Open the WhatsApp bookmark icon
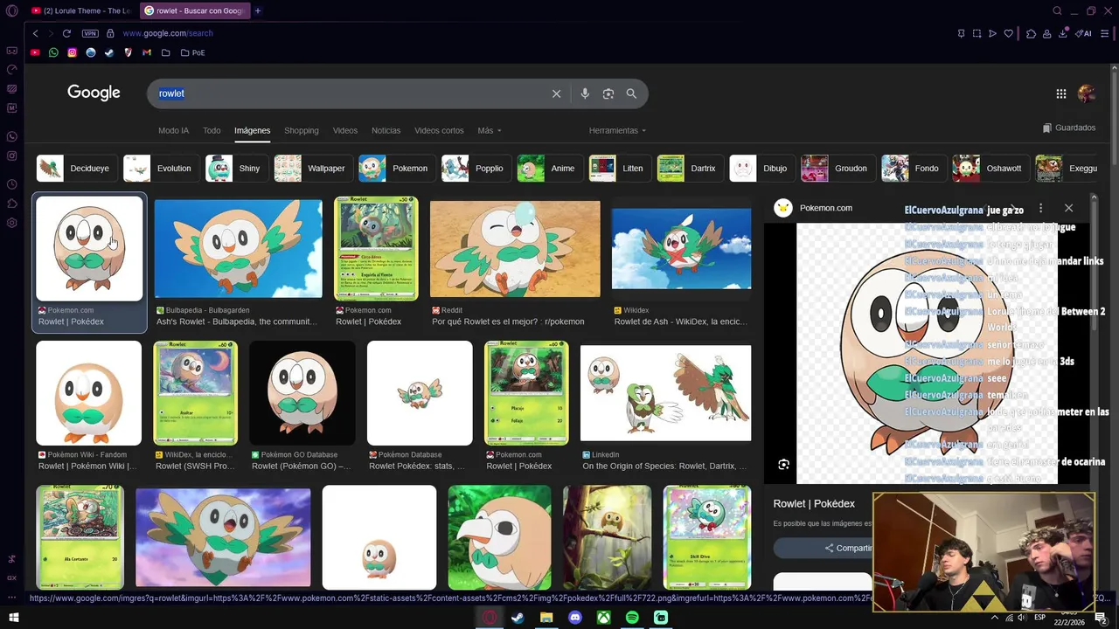This screenshot has width=1119, height=629. 53,52
